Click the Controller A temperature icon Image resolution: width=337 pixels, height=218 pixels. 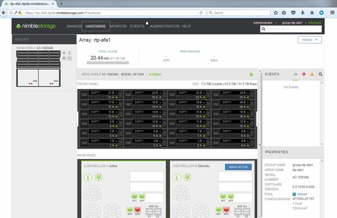(88, 177)
